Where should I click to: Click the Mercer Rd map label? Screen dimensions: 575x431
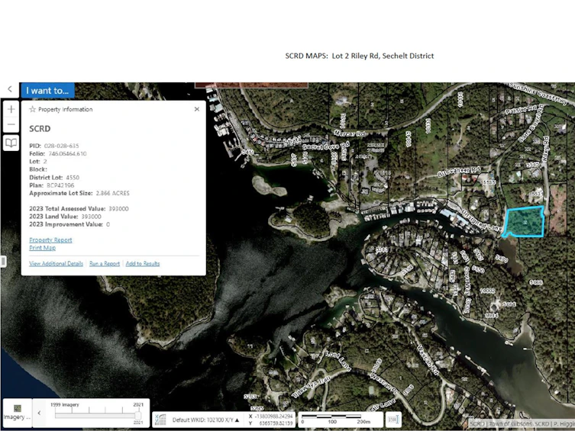click(x=350, y=133)
